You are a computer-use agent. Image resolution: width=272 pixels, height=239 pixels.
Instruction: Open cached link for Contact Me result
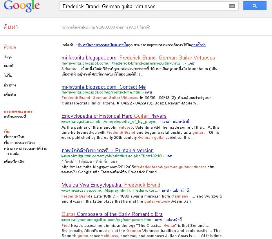coord(149,92)
